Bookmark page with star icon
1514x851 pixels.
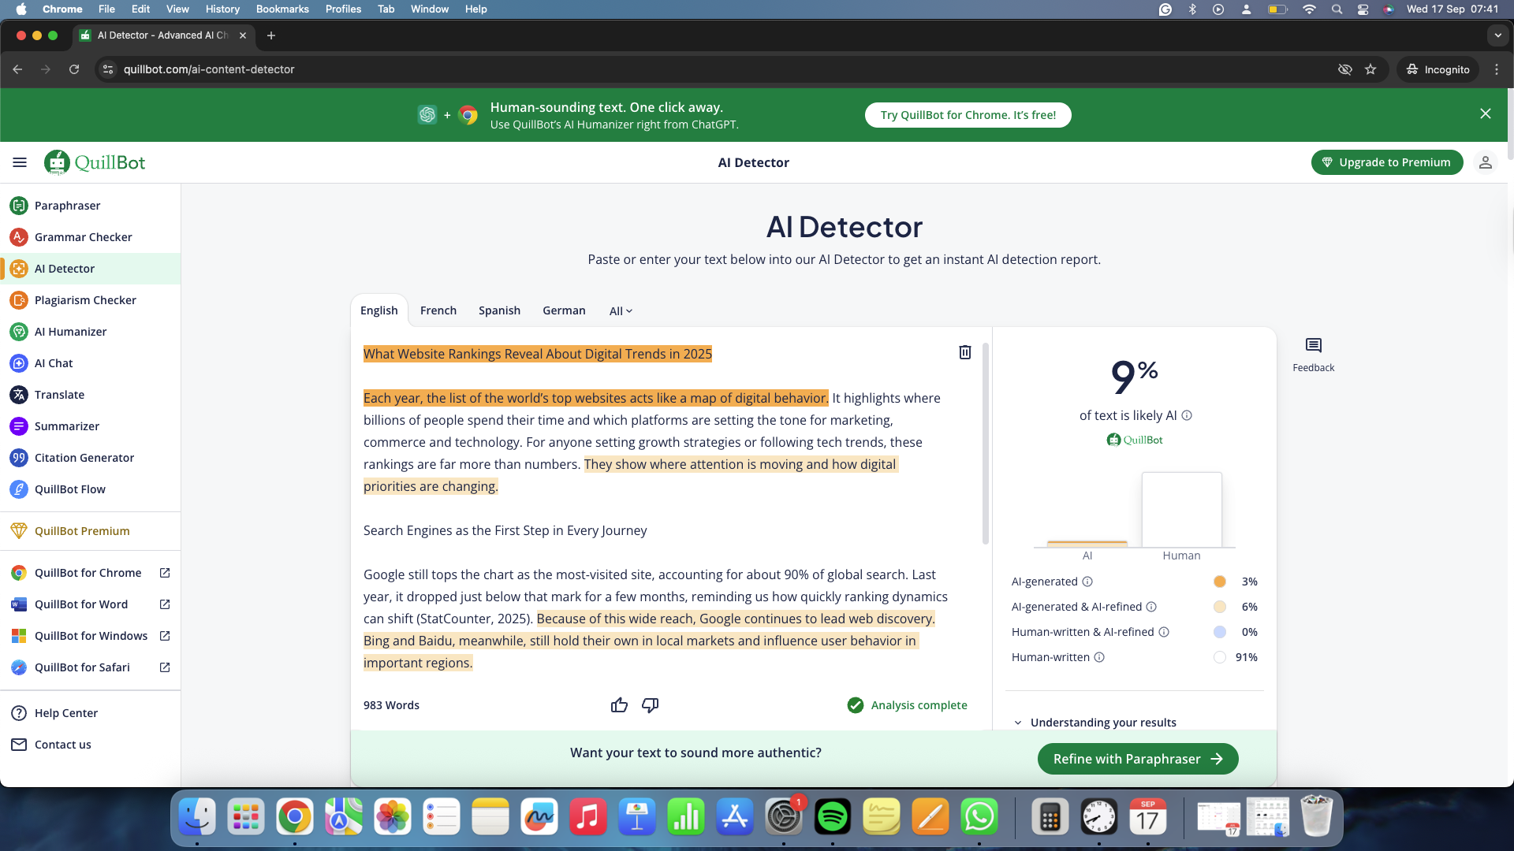pos(1370,69)
